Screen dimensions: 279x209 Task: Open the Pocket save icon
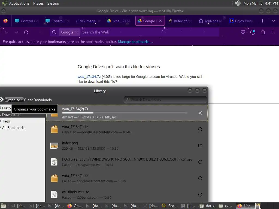(x=243, y=32)
